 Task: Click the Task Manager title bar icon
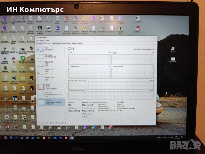[37, 38]
